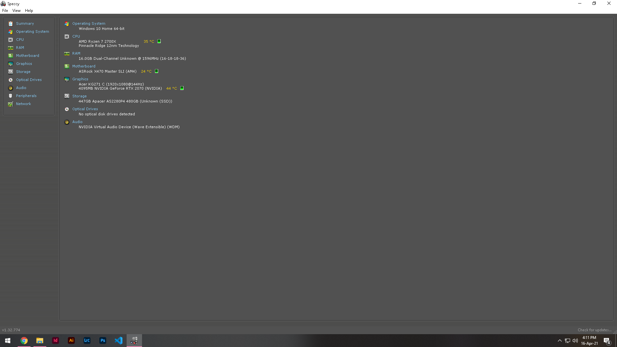The image size is (617, 347).
Task: Open the File menu
Action: coord(5,10)
